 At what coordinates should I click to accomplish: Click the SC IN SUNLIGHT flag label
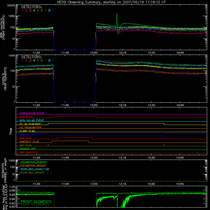click(x=30, y=124)
